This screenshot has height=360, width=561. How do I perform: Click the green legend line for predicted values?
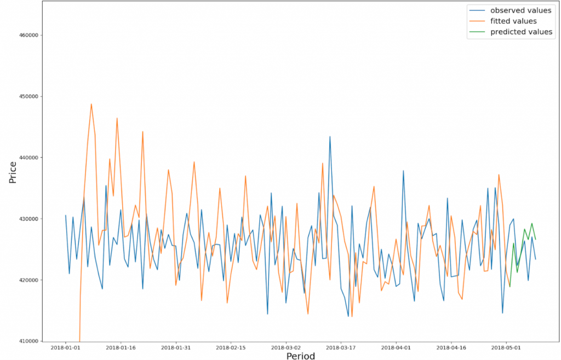(x=477, y=32)
